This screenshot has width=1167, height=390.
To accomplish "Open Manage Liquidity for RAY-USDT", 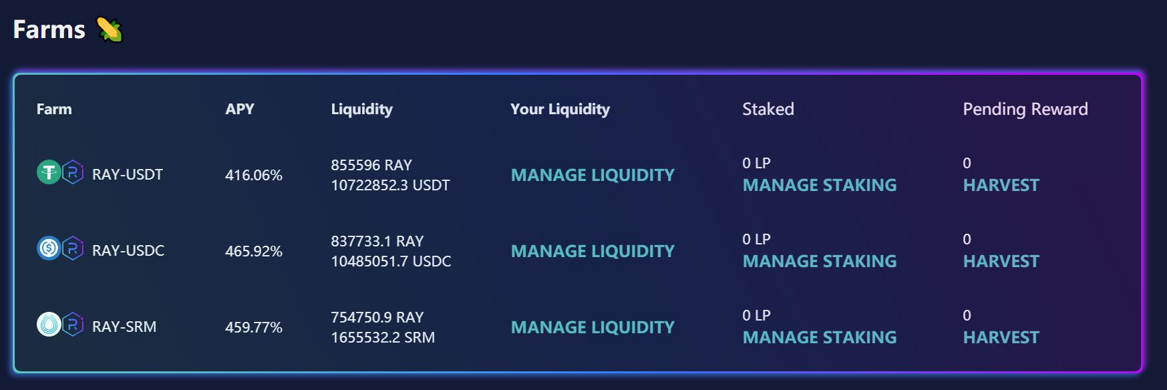I will point(593,175).
